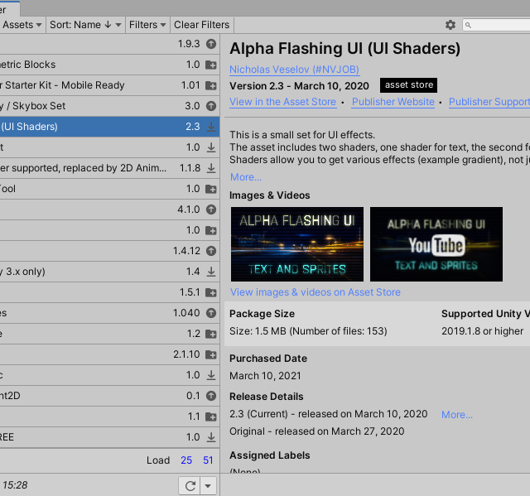Click View in the Asset Store link
The width and height of the screenshot is (530, 496).
click(x=282, y=102)
